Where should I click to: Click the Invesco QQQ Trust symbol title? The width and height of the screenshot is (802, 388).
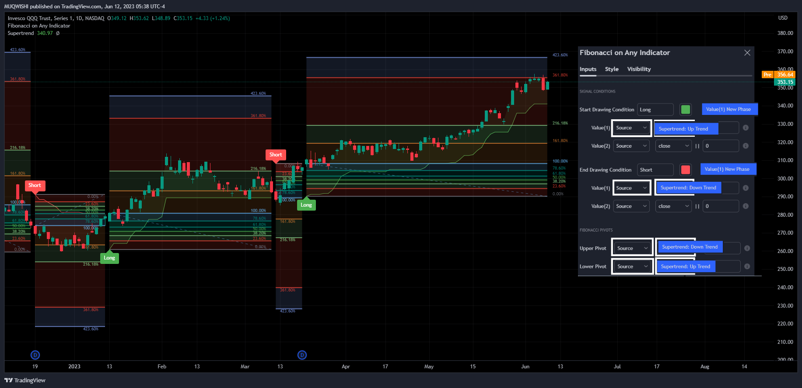56,18
